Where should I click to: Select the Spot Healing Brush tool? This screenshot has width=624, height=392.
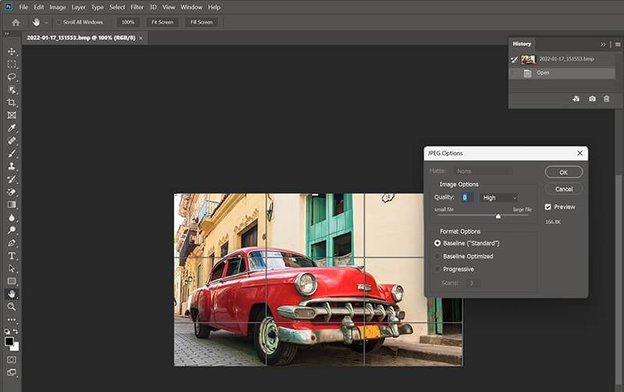(12, 141)
